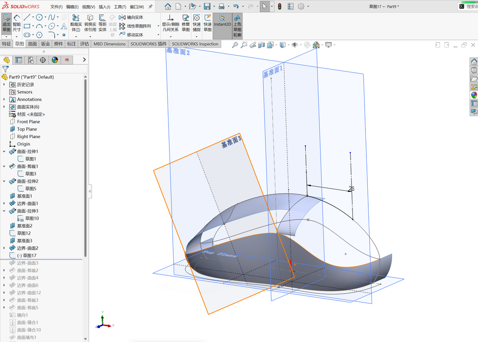
Task: Toggle Shaded Sketch Contours (上色草图轮廓)
Action: point(237,26)
